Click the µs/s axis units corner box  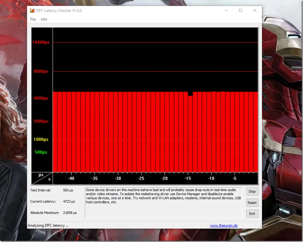pos(42,178)
